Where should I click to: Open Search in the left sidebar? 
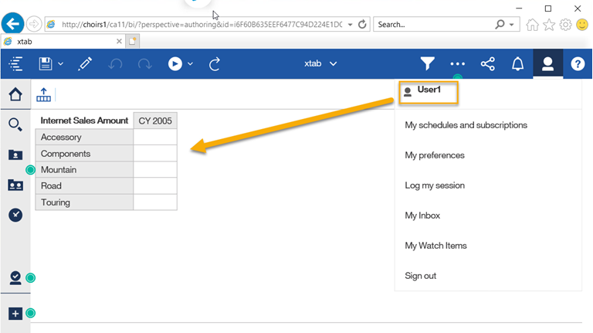pyautogui.click(x=15, y=124)
